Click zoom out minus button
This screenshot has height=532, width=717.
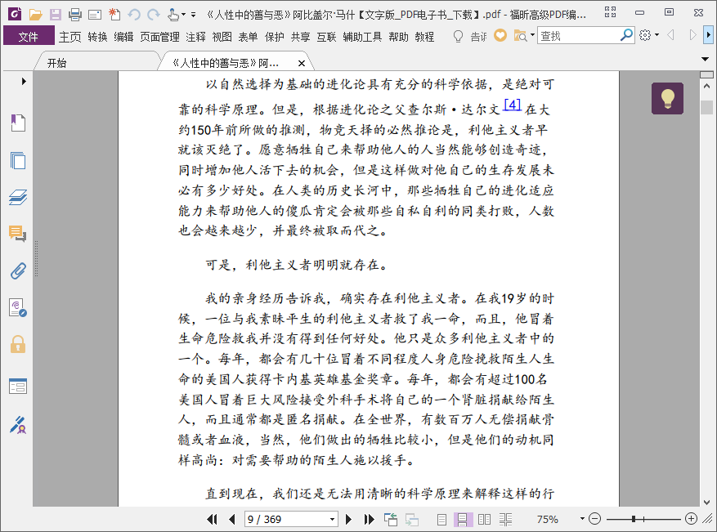tap(594, 519)
